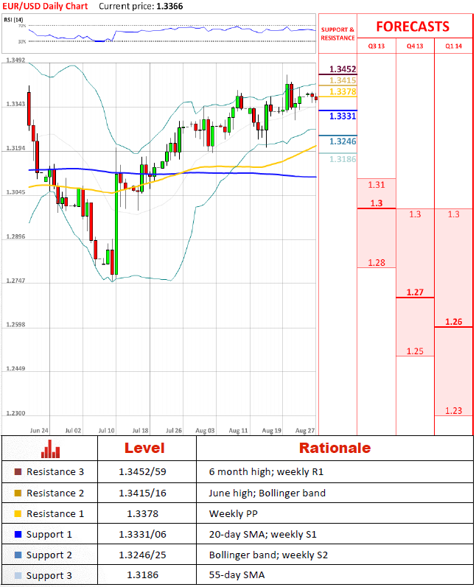Select the Resistance 3 row label
Viewport: 476px width, 587px height.
pyautogui.click(x=55, y=471)
